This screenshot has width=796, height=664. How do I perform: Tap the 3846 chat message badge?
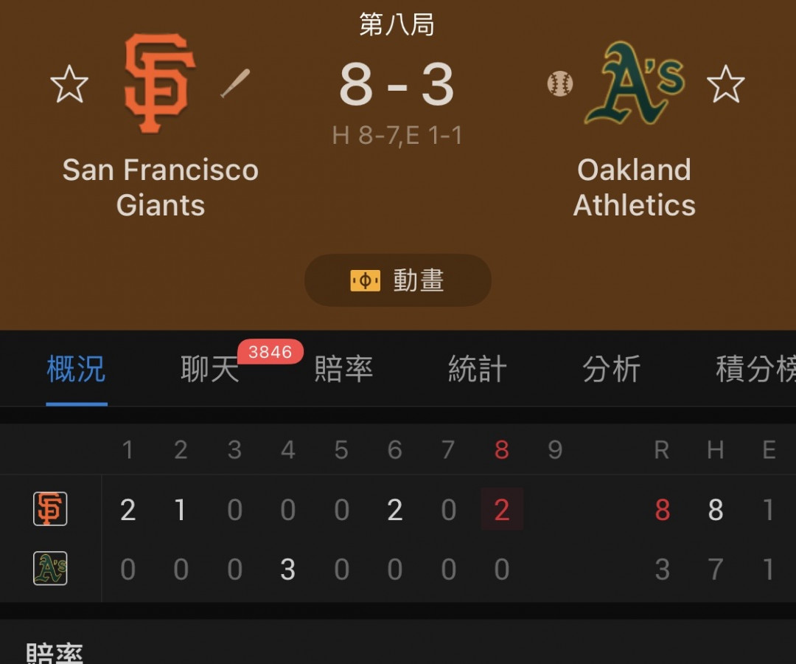(x=270, y=352)
